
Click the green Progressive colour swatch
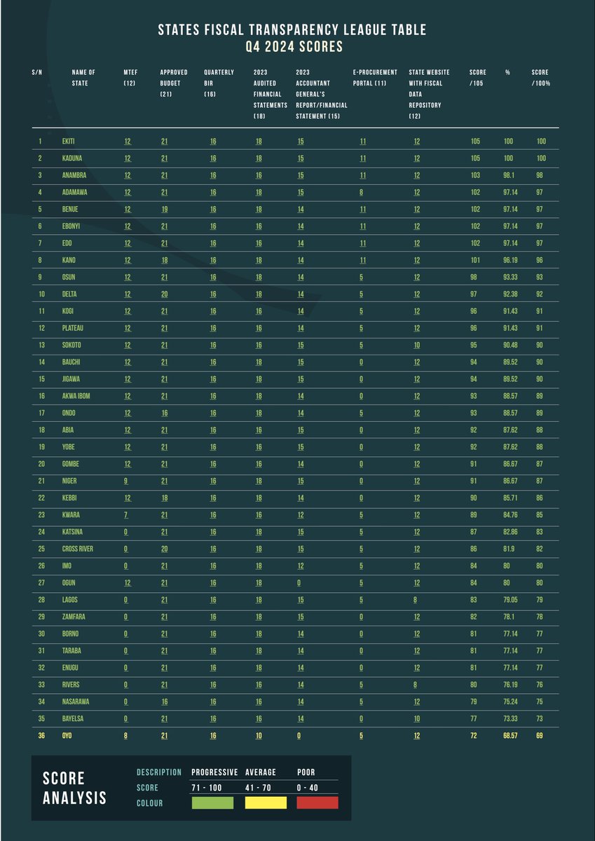click(x=212, y=802)
